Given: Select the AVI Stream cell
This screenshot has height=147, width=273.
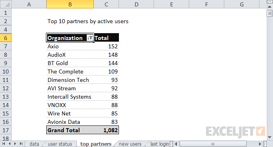Looking at the screenshot, I should coord(70,88).
